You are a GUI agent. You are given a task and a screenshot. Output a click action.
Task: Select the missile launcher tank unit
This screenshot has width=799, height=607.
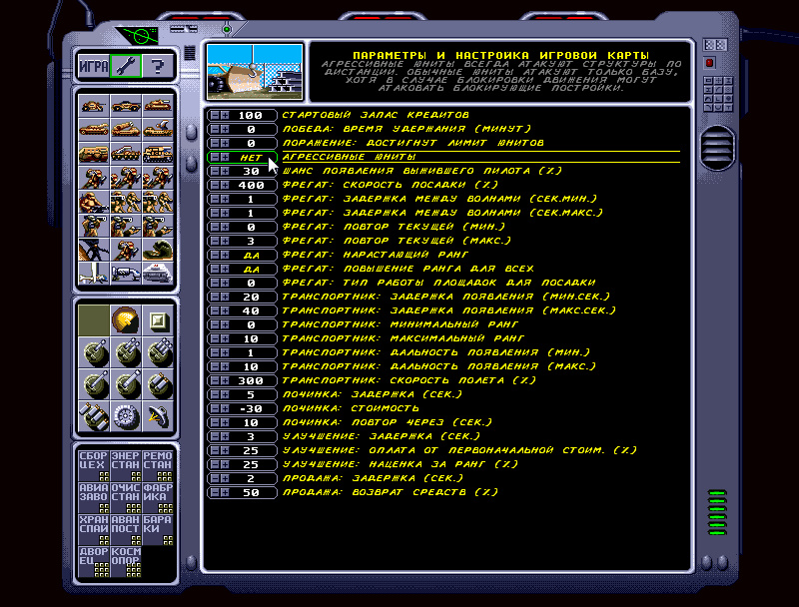tap(126, 130)
